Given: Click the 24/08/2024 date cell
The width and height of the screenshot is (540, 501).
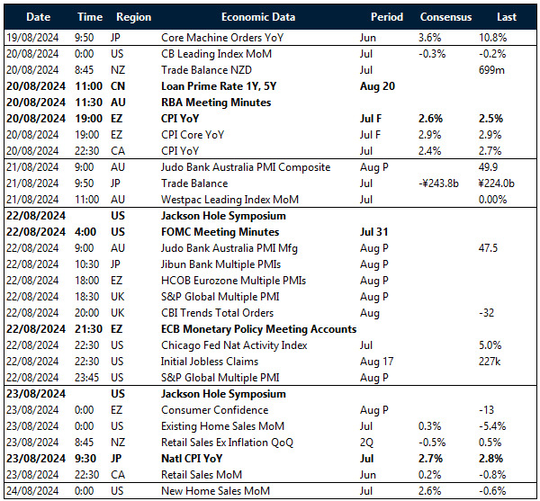Looking at the screenshot, I should (32, 490).
